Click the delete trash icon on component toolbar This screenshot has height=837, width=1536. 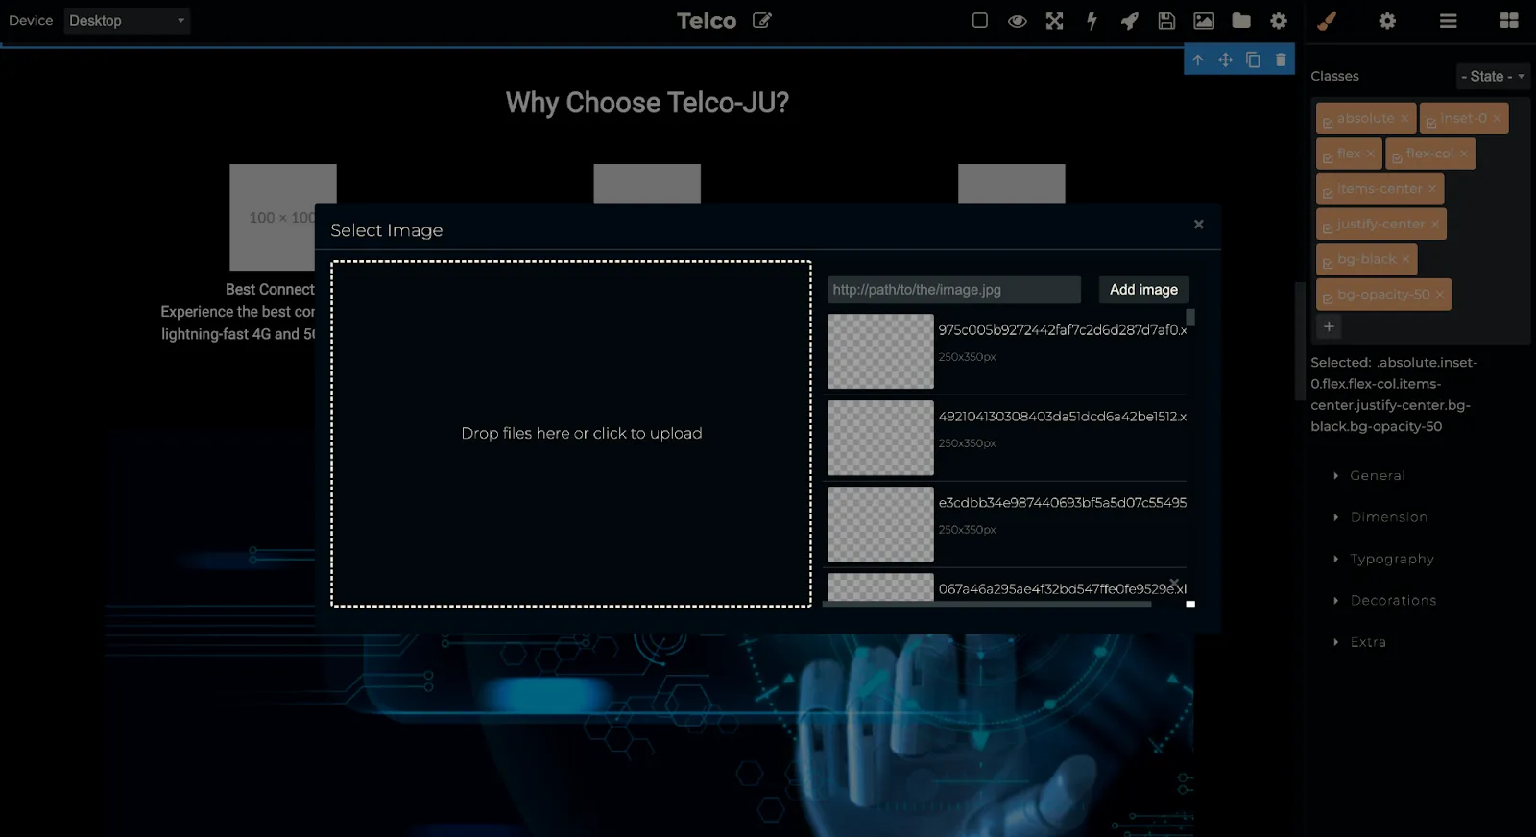click(1281, 60)
